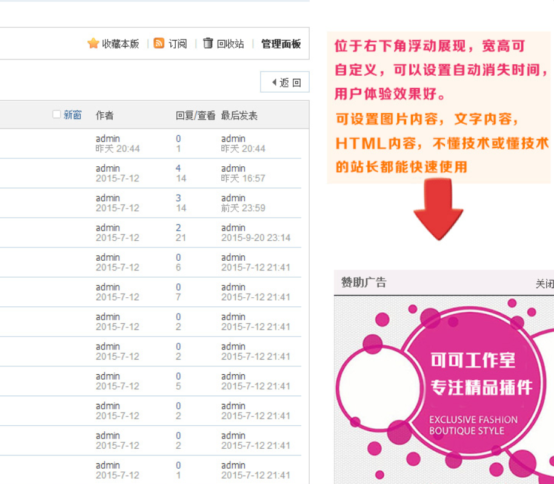
Task: Toggle the 新窗 checkbox
Action: pyautogui.click(x=56, y=114)
